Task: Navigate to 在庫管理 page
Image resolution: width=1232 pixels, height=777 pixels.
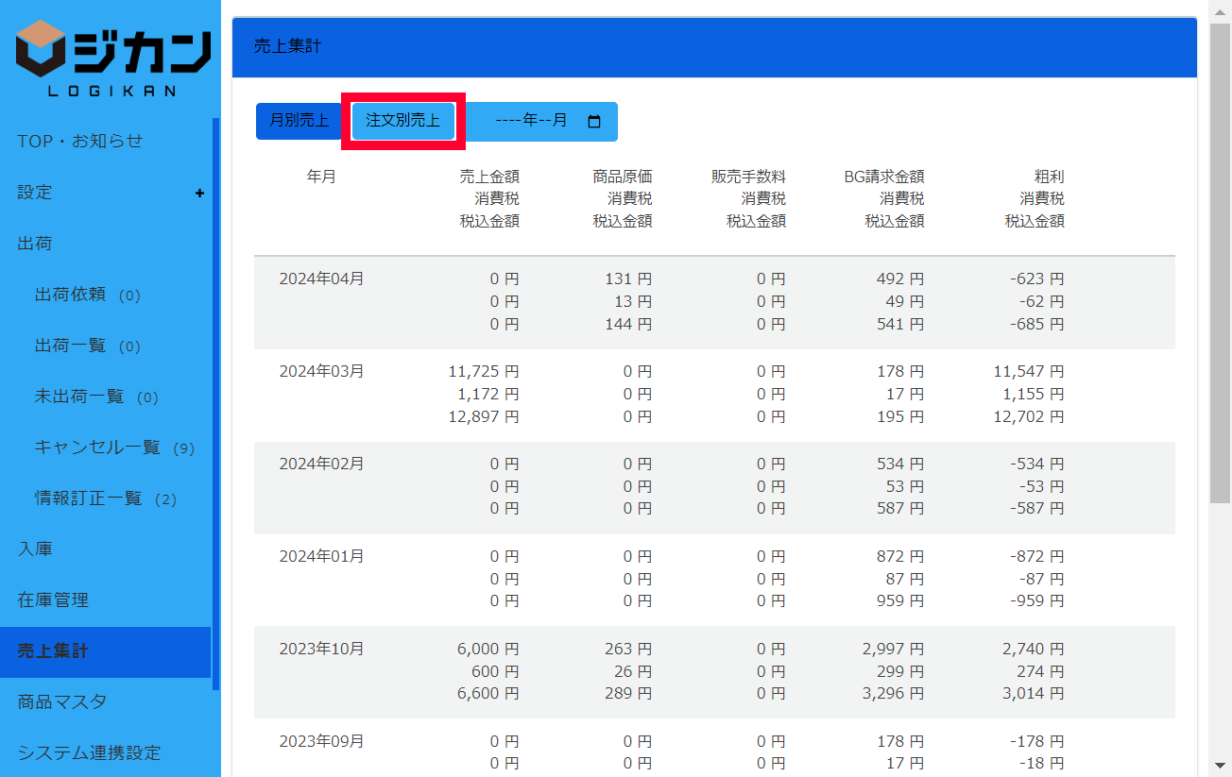Action: tap(53, 600)
